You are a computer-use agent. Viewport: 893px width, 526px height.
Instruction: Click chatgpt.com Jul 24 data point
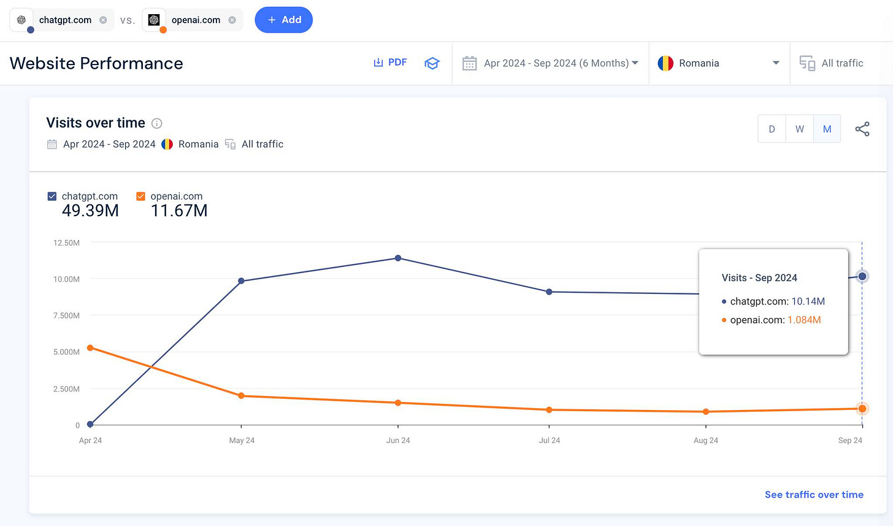coord(549,292)
